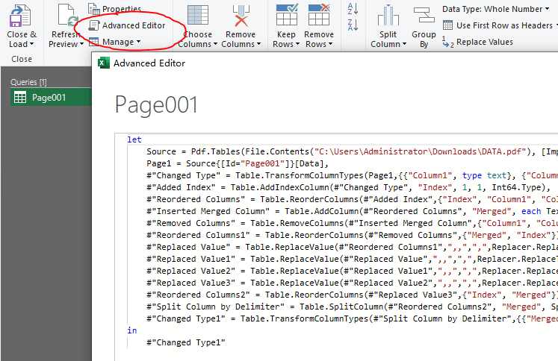Click the Queries [1] pane header

pos(28,82)
